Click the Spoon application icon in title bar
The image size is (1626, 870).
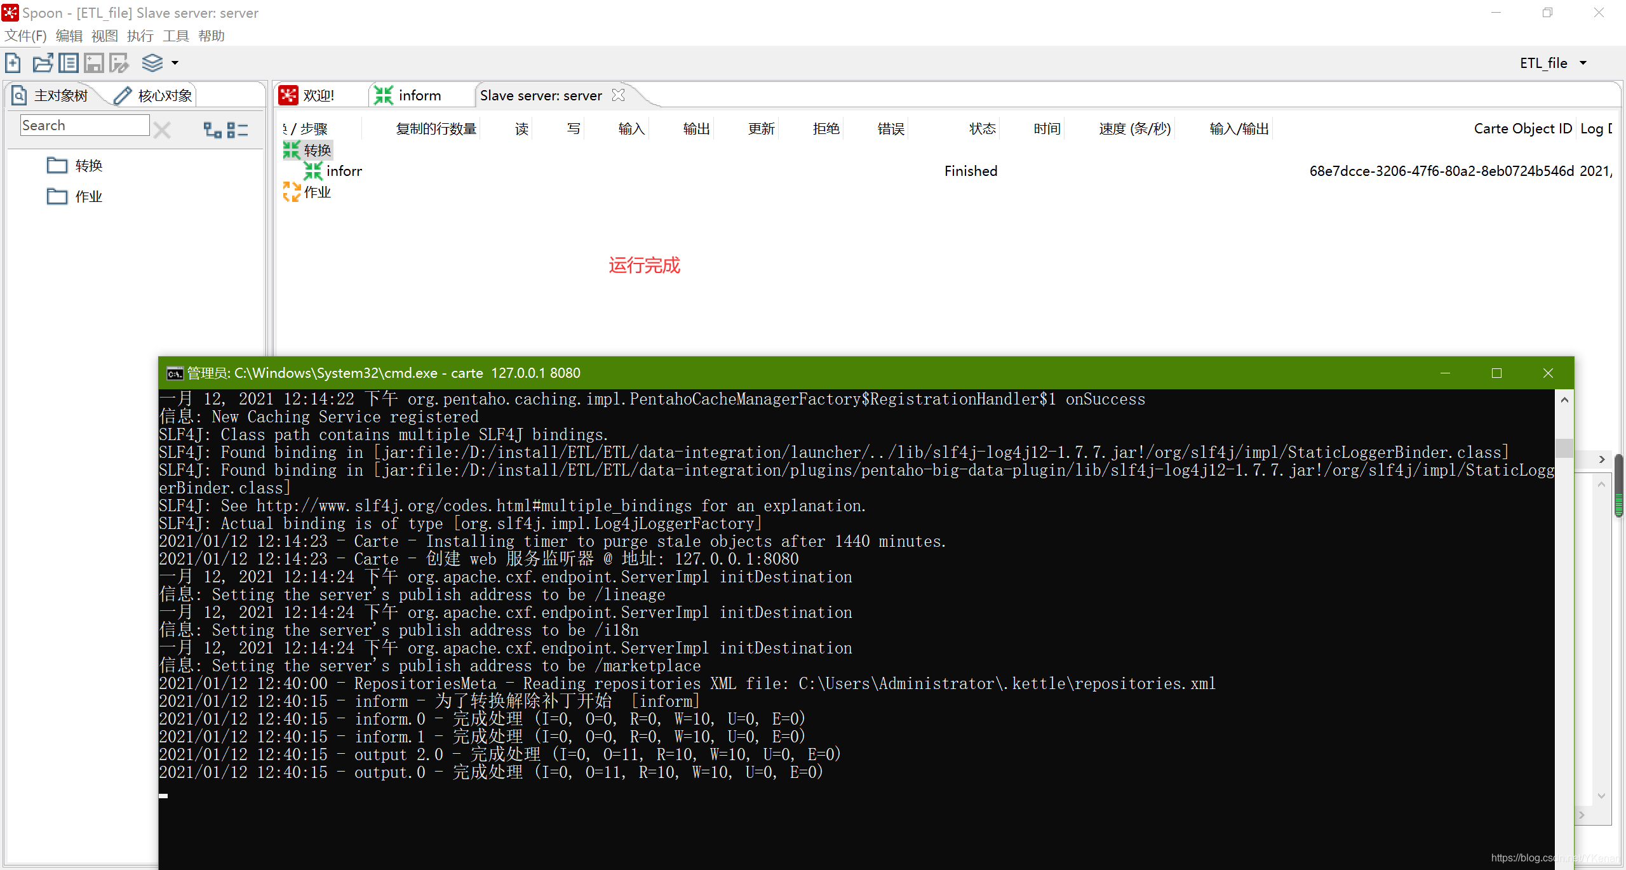(x=10, y=13)
